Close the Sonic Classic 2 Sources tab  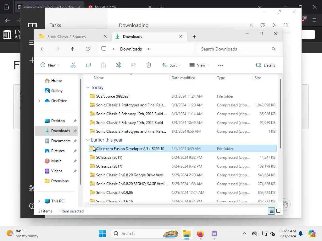pos(105,36)
